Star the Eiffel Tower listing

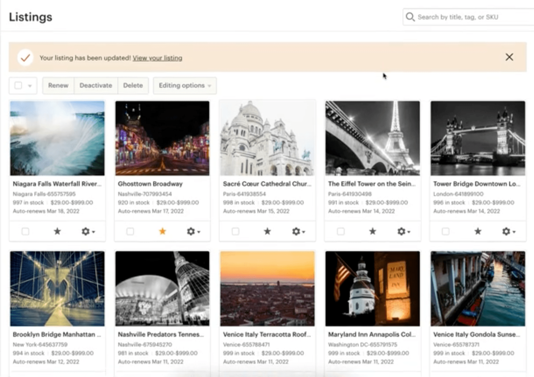pos(373,231)
